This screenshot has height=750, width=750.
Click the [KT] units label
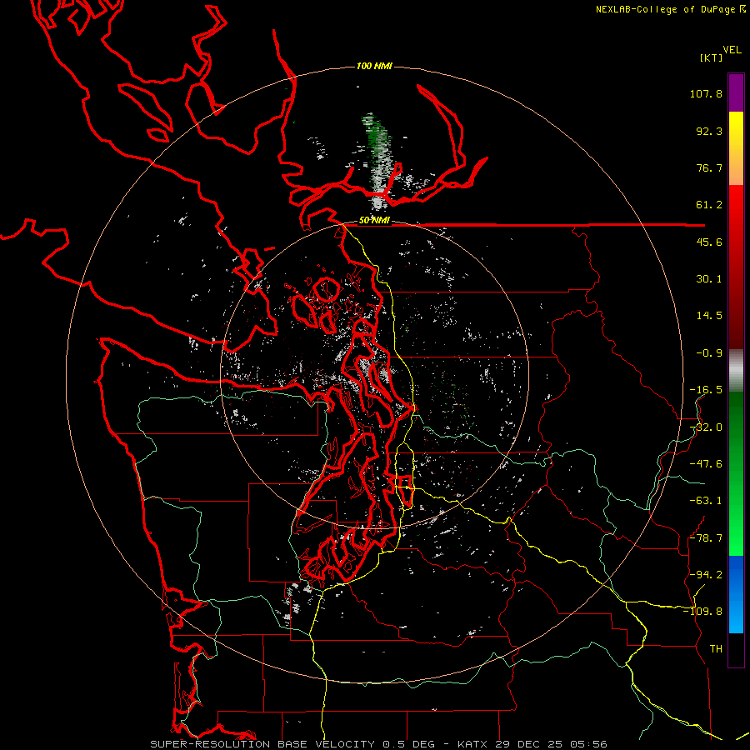point(711,57)
